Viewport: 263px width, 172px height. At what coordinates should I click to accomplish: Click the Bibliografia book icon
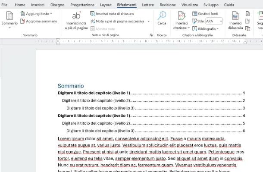pos(194,29)
